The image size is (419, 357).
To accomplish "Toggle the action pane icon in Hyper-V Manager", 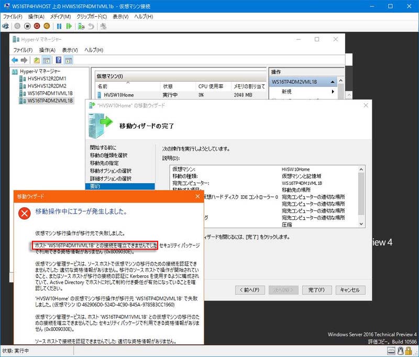I will [69, 60].
